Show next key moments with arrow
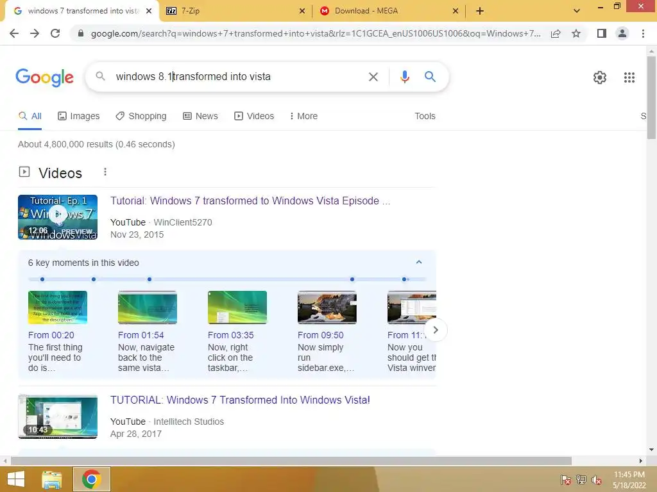The height and width of the screenshot is (492, 657). coord(436,330)
